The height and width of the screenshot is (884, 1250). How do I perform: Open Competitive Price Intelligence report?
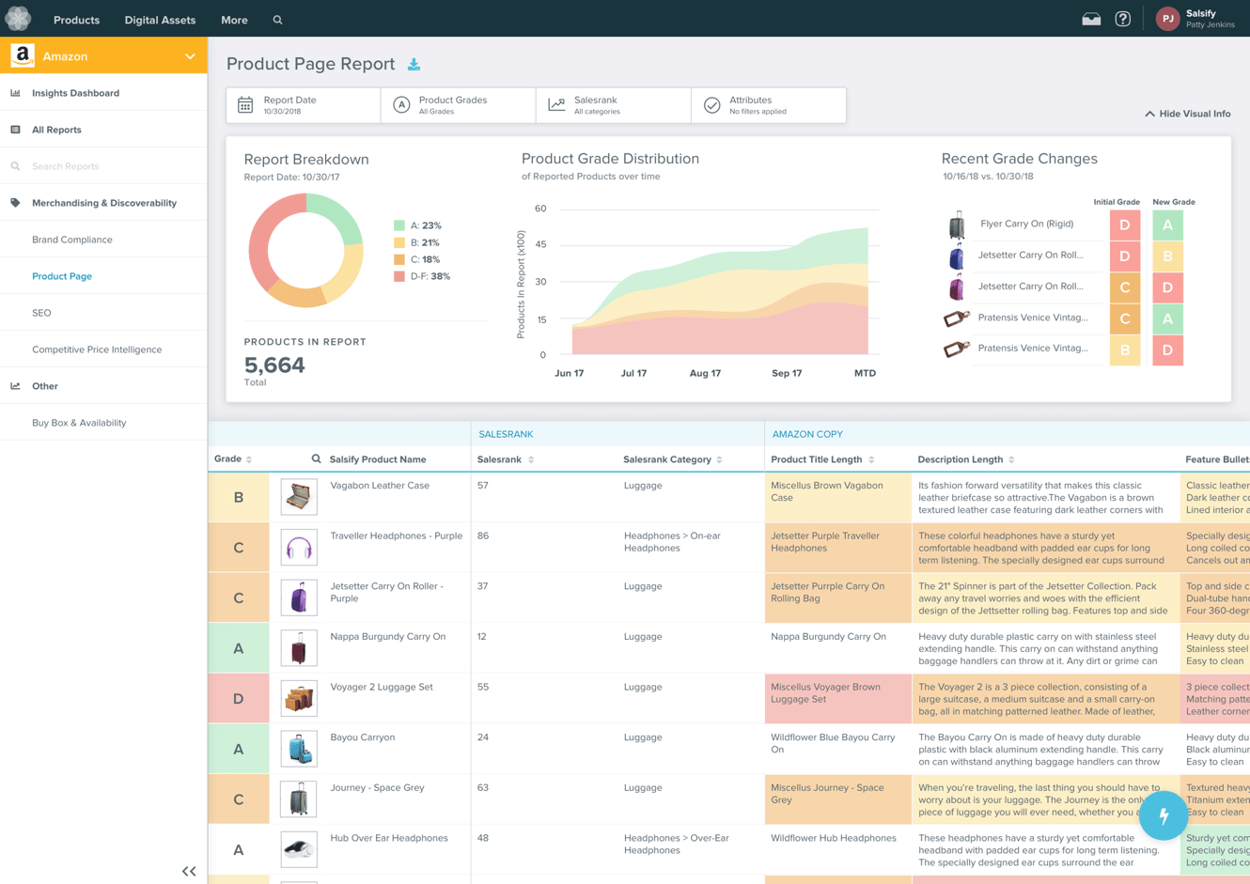[97, 349]
